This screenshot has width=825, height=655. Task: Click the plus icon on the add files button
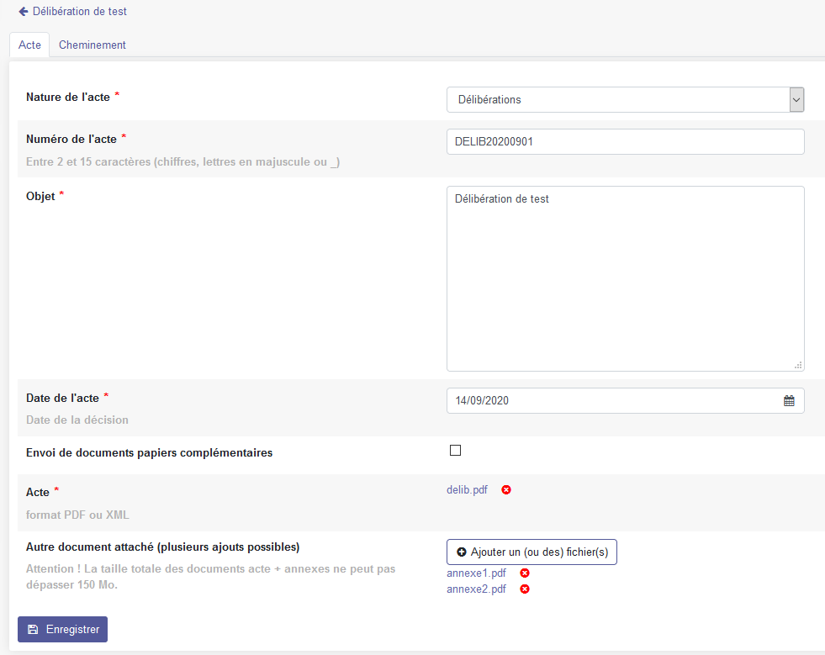[461, 552]
